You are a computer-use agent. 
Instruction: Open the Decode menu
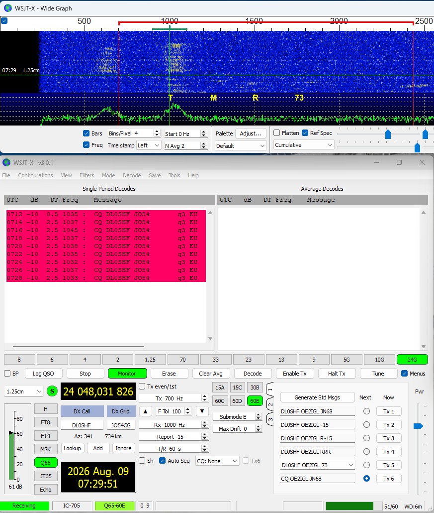pyautogui.click(x=132, y=175)
